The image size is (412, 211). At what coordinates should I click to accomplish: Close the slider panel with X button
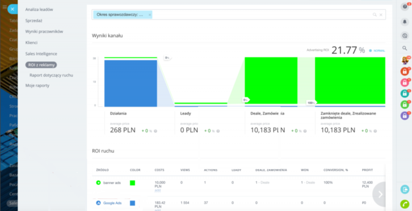click(13, 8)
